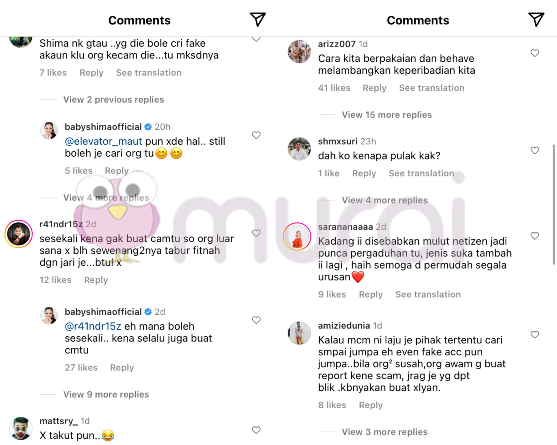See translation of shmxsuri's comment

tap(421, 173)
